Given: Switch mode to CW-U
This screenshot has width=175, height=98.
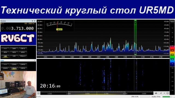Looking at the screenshot, I should [x=23, y=48].
